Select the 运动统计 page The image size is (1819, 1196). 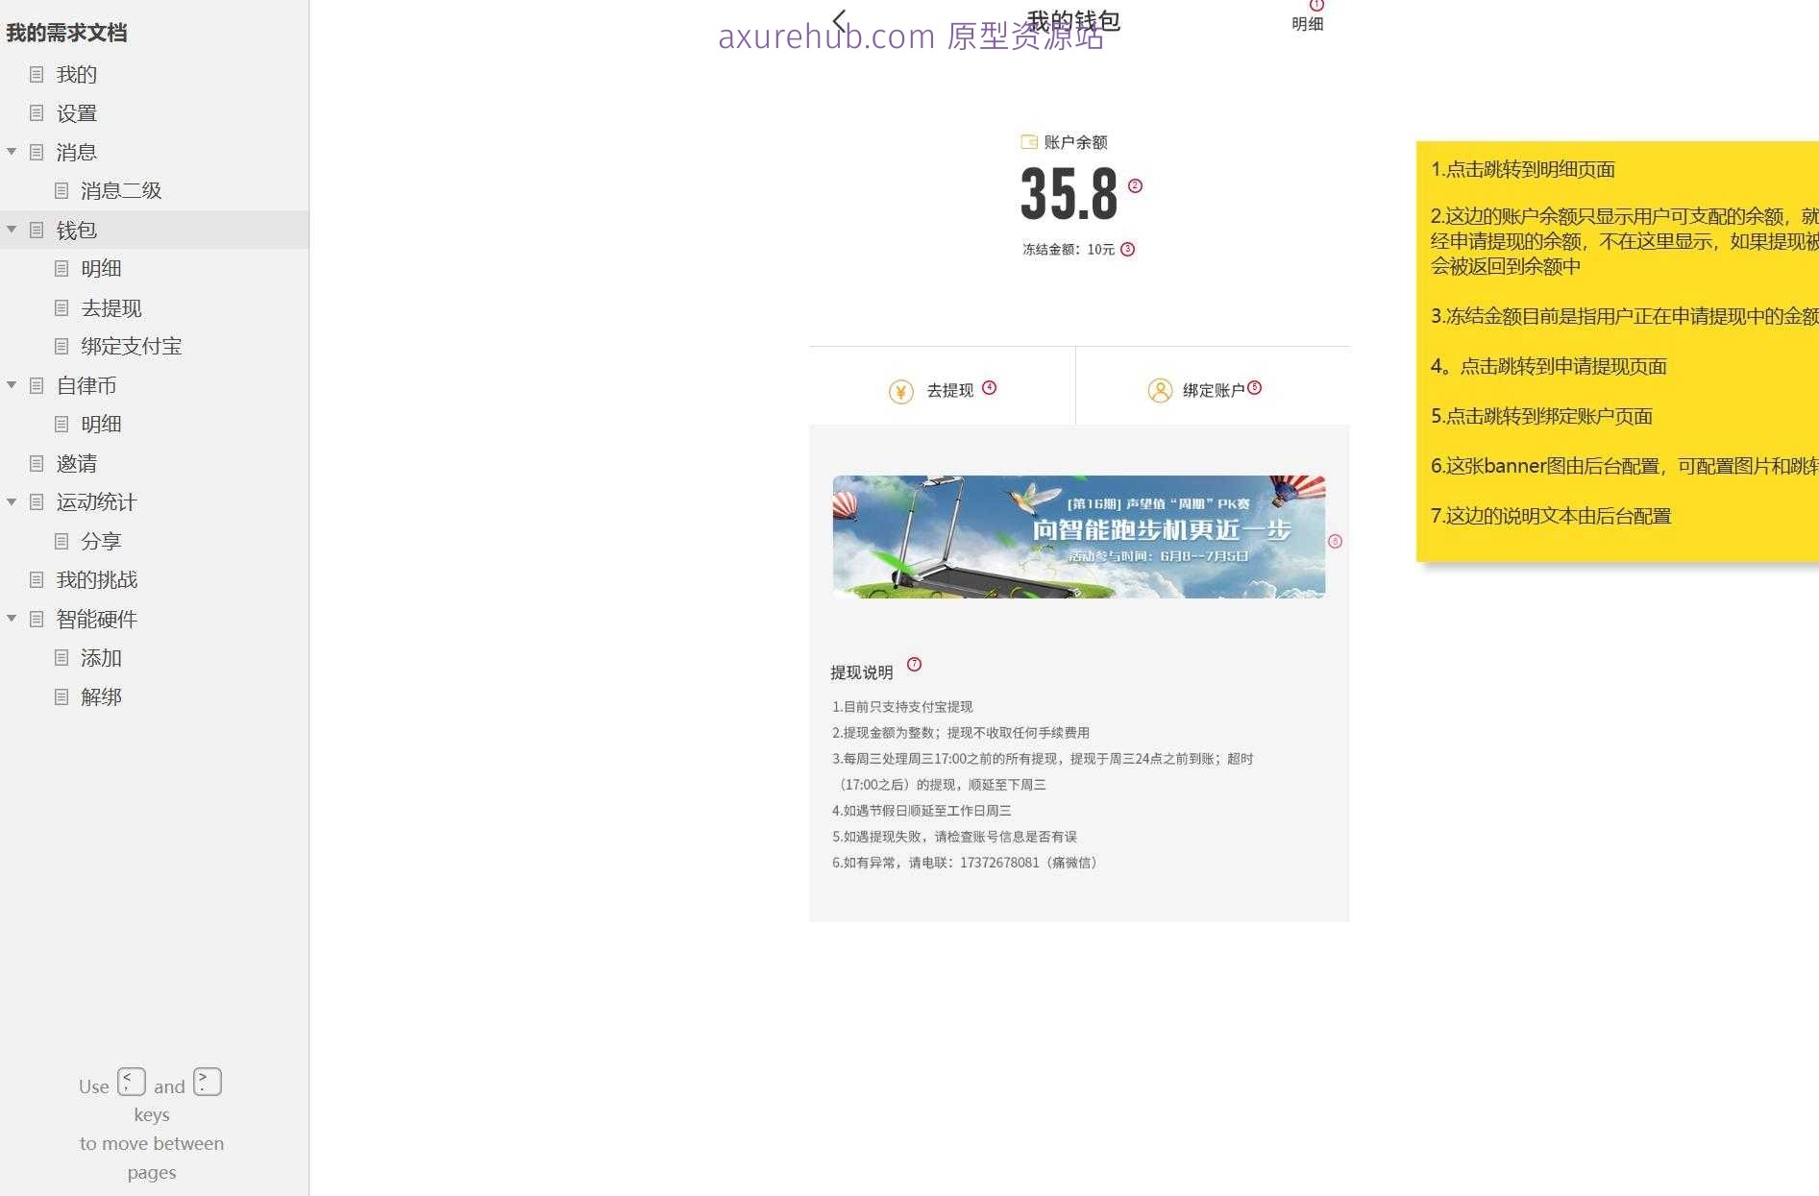point(96,501)
